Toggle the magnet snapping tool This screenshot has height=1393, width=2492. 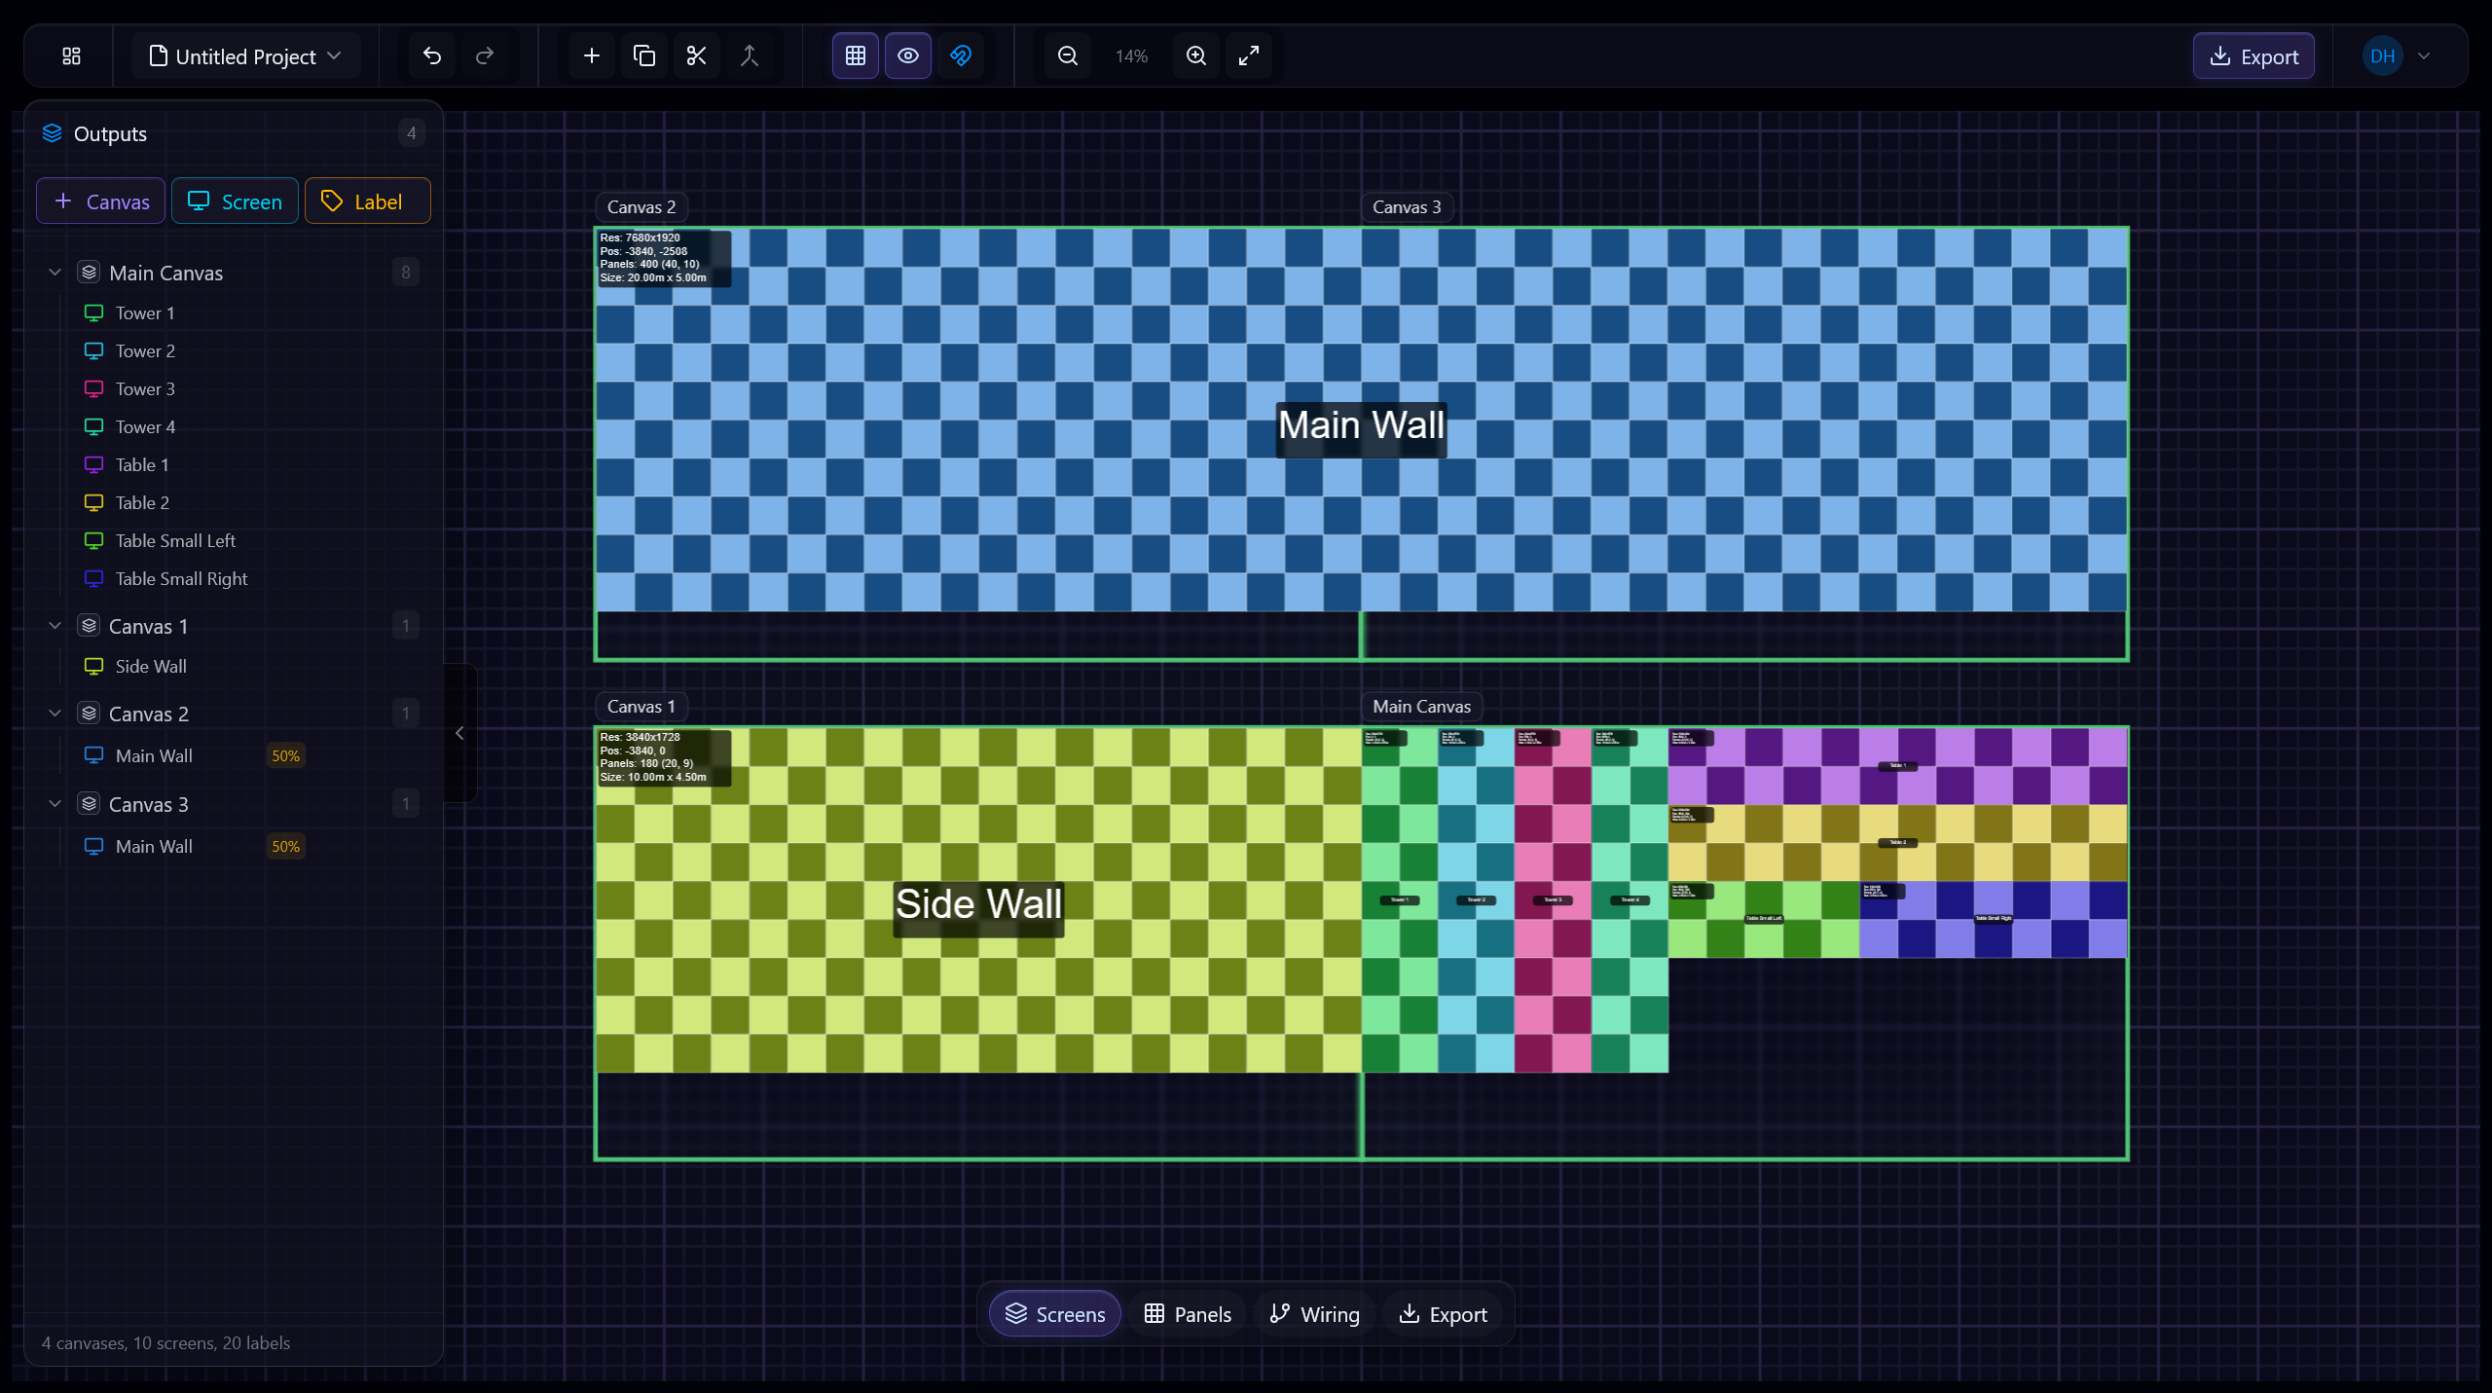[x=961, y=55]
